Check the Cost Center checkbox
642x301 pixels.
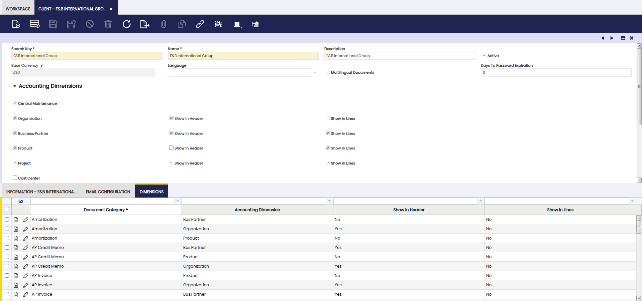(15, 178)
